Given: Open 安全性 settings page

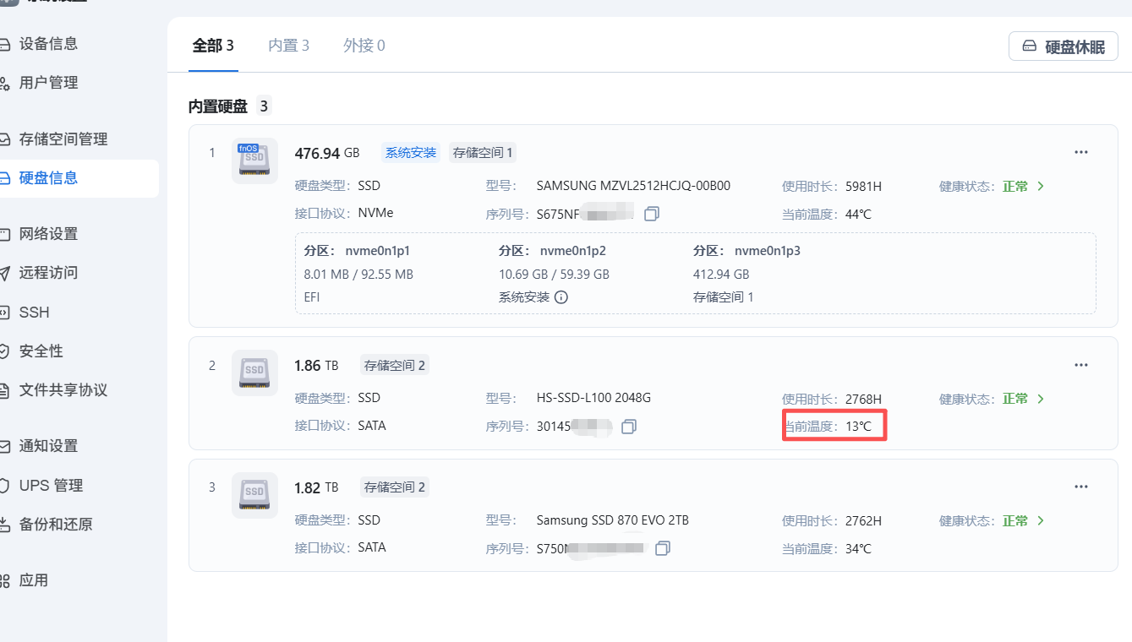Looking at the screenshot, I should (41, 351).
